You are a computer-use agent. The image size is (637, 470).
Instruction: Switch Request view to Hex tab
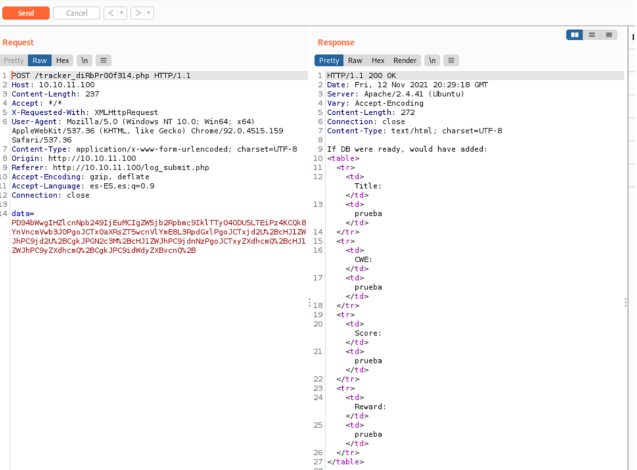pyautogui.click(x=63, y=61)
